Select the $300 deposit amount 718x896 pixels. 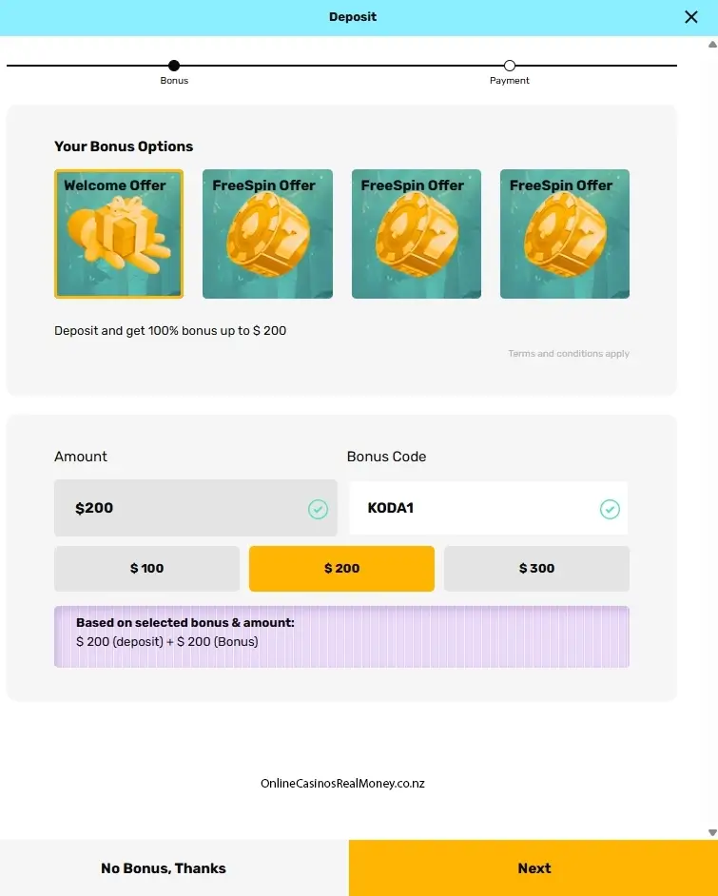pyautogui.click(x=535, y=568)
